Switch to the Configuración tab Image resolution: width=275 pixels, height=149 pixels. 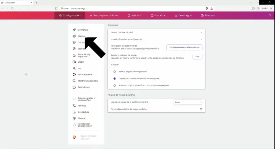coord(70,15)
